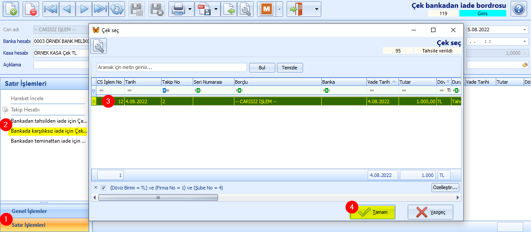Go to the last record arrow
The height and width of the screenshot is (232, 531).
click(100, 9)
